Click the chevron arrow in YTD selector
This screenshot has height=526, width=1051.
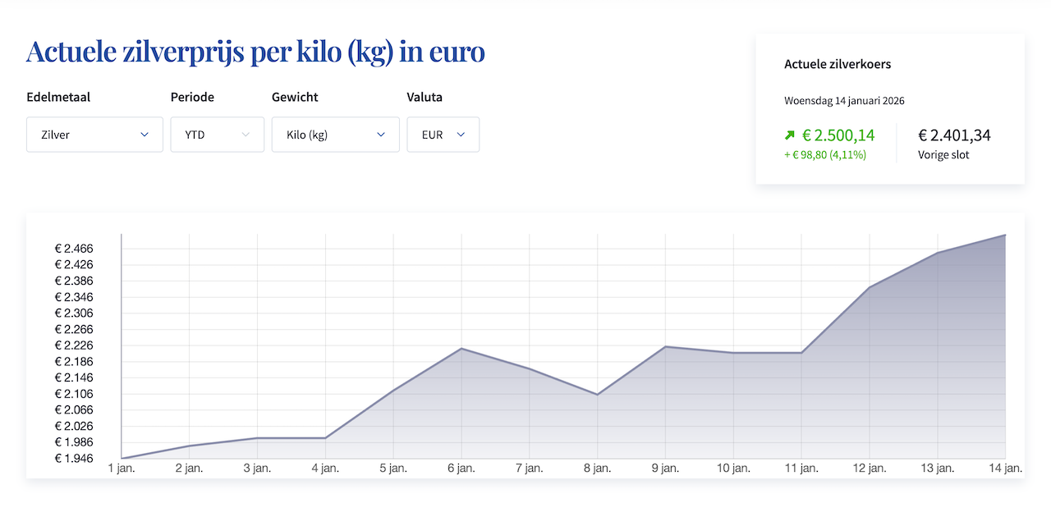(246, 135)
